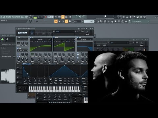Viewport: 158px width, 118px height.
Task: Toggle the SUB oscillator on
Action: [x=17, y=37]
